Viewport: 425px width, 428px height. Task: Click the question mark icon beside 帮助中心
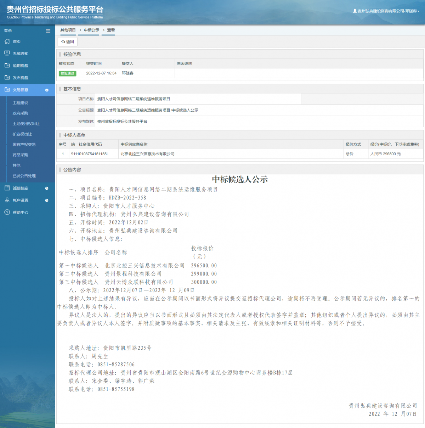[7, 212]
